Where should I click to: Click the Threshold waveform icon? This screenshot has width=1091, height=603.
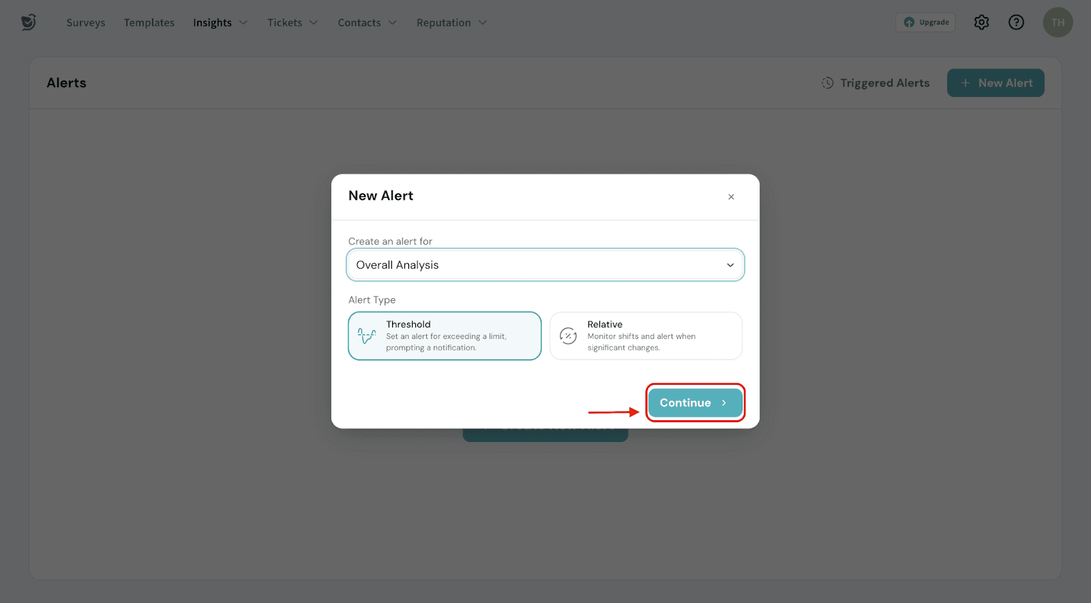(367, 336)
